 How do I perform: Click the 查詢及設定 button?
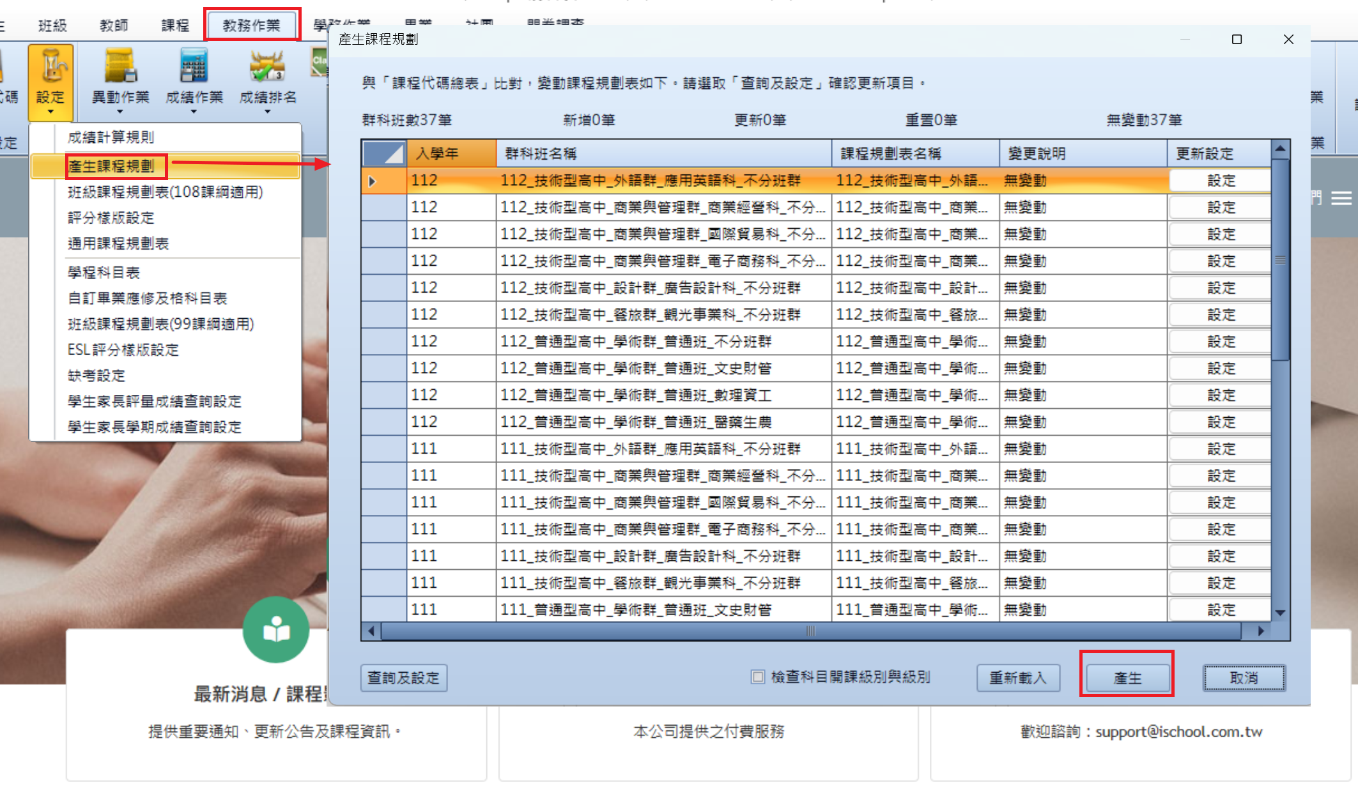(404, 678)
